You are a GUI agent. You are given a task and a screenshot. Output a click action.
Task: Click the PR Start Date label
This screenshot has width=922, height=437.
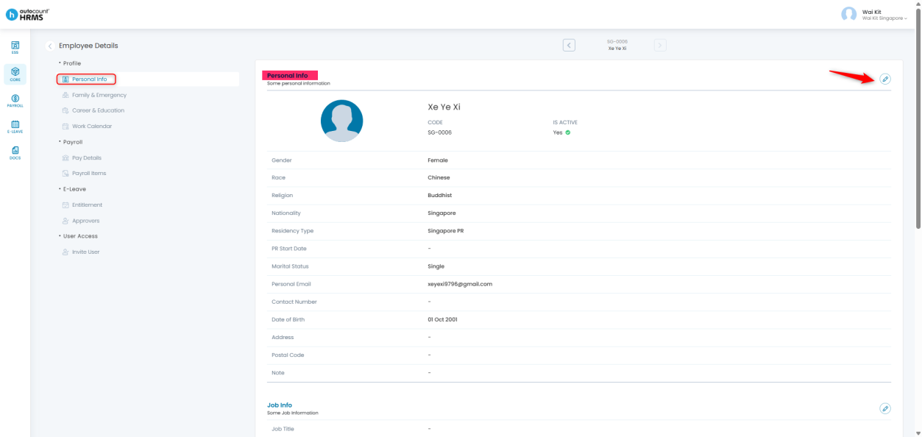click(x=289, y=249)
